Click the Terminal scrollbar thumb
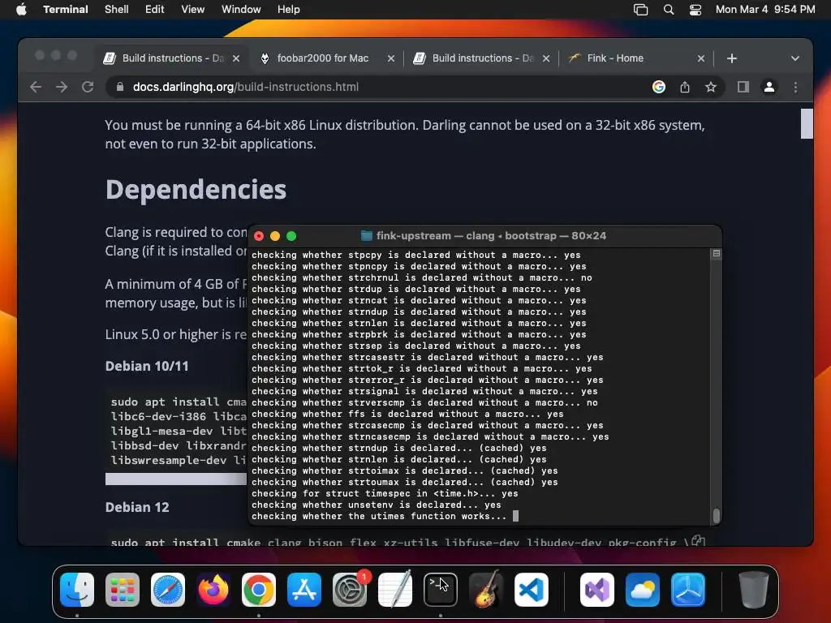The image size is (831, 623). [x=717, y=515]
